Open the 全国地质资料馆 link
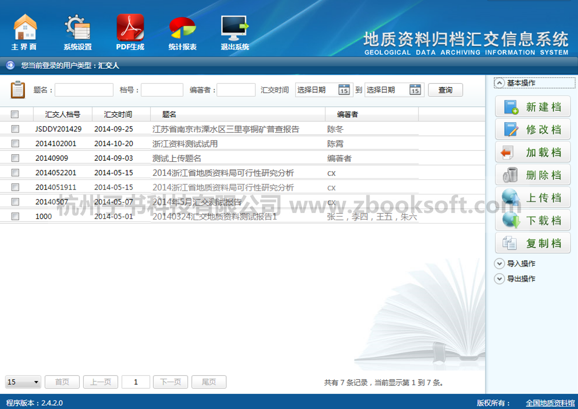 [550, 403]
